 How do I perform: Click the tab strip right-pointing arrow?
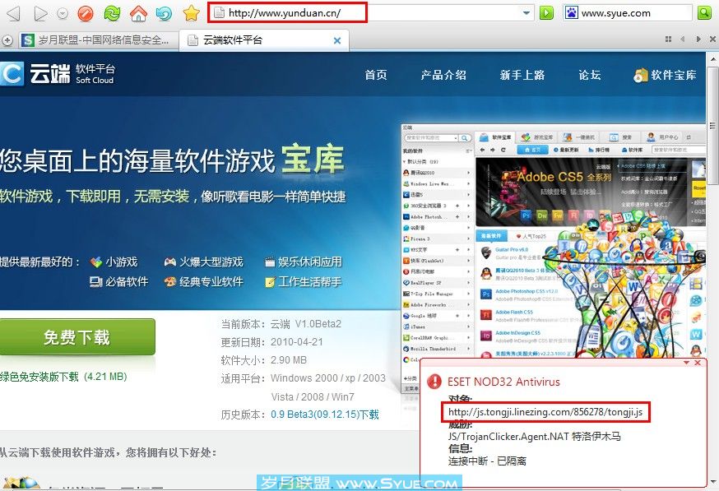(698, 39)
